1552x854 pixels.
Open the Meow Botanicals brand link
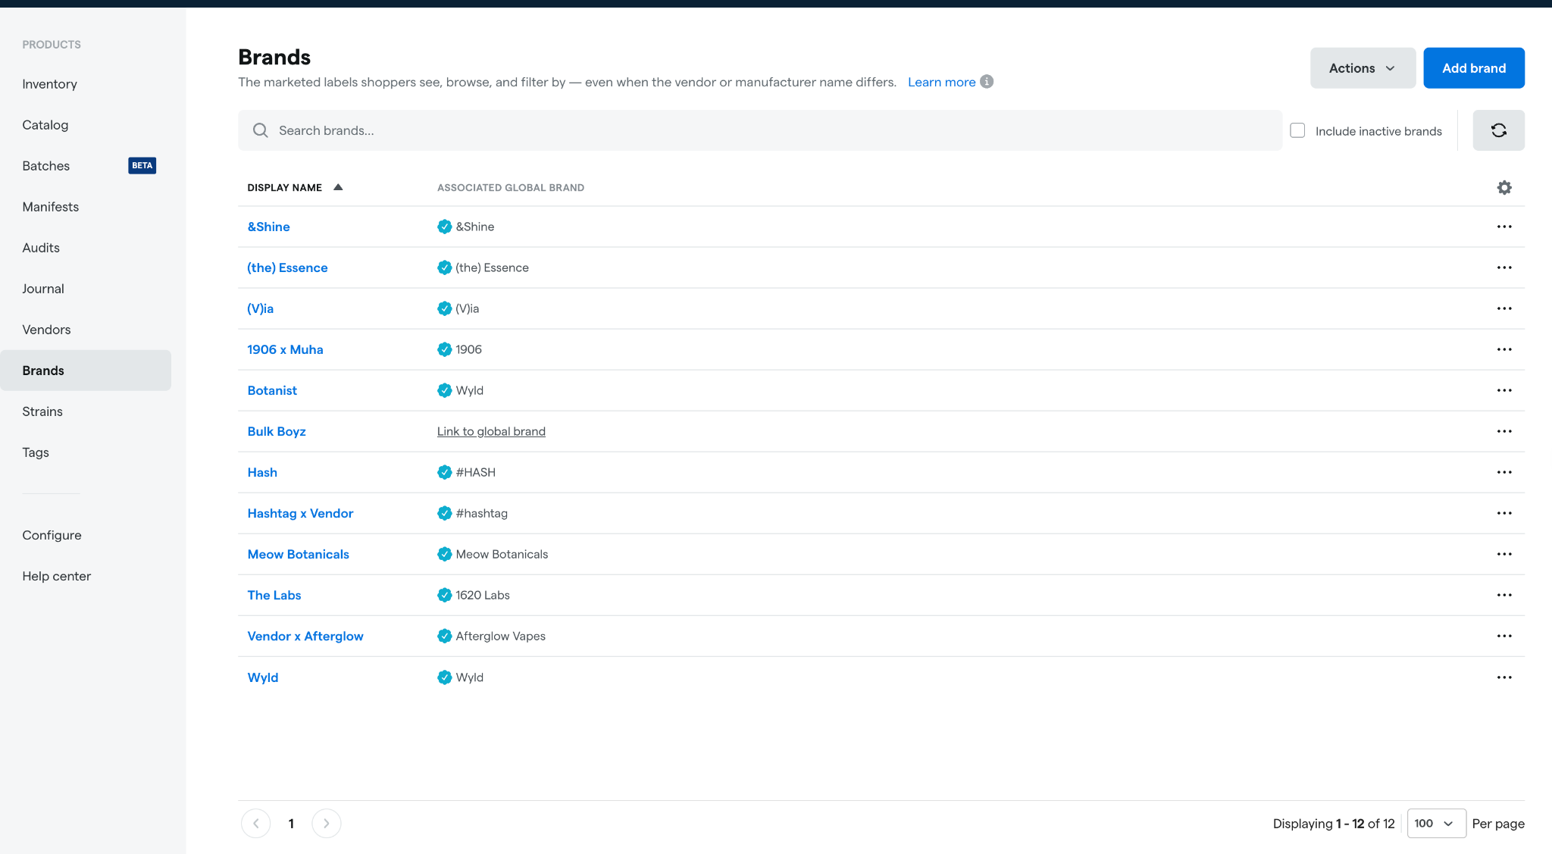click(298, 554)
